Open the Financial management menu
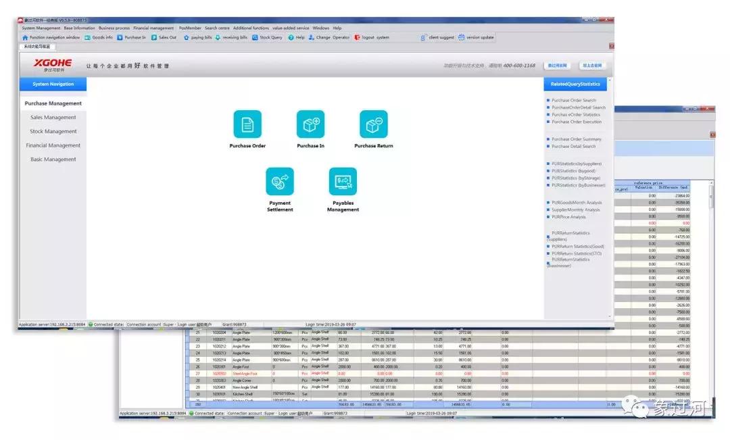 pyautogui.click(x=153, y=28)
